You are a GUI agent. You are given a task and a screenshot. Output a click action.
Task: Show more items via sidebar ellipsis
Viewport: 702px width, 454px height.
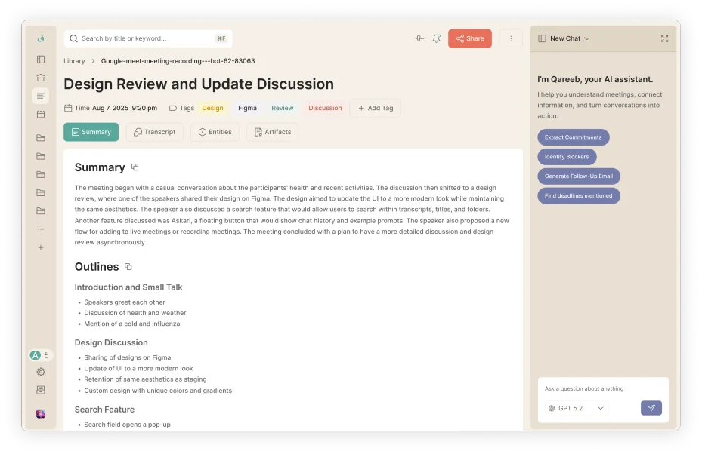click(41, 229)
